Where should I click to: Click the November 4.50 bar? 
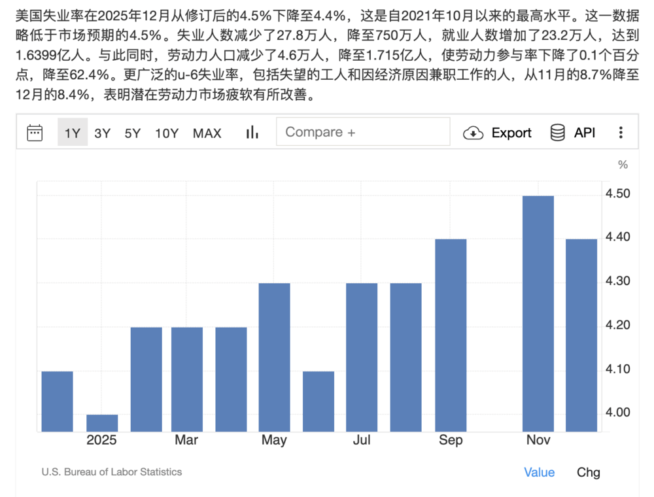[538, 314]
